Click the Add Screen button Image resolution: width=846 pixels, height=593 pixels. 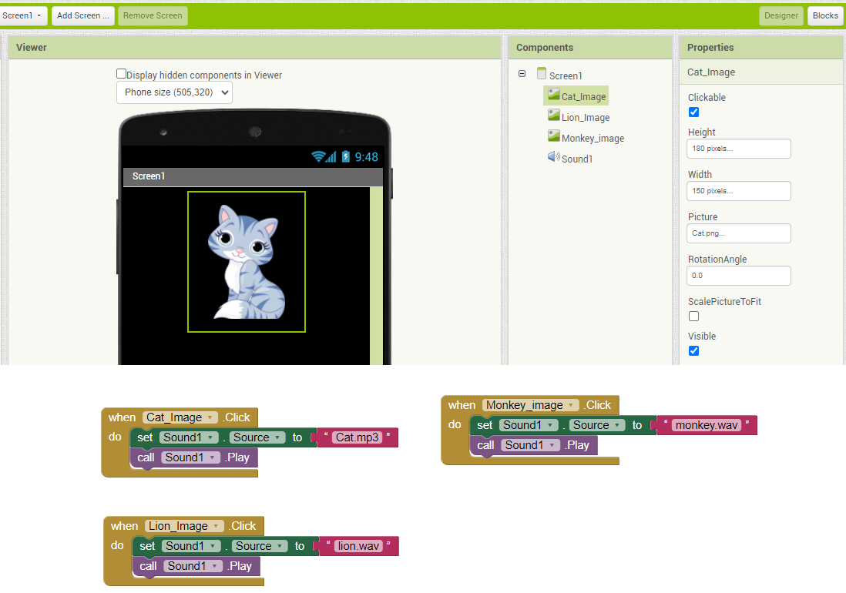pyautogui.click(x=82, y=15)
